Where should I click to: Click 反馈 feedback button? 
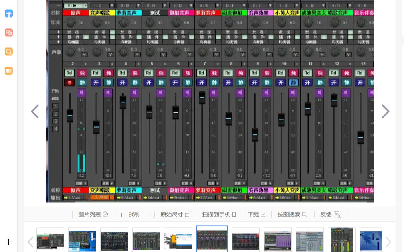(x=330, y=215)
